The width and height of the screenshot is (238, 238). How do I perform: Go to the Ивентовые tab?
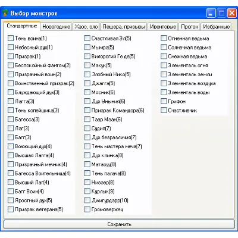163,27
